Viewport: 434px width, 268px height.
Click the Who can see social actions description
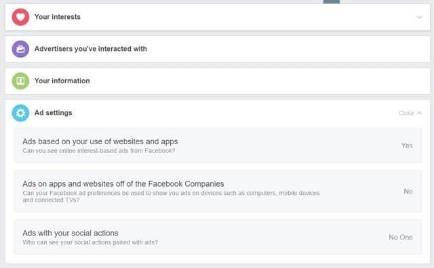90,242
